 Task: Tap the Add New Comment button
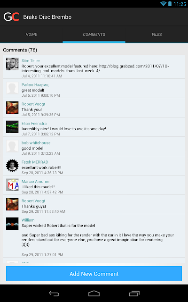(x=94, y=274)
